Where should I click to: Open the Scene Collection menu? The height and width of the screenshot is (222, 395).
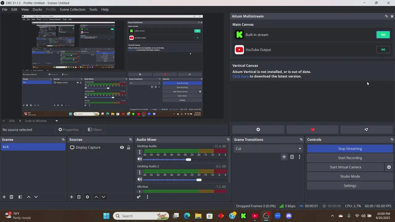(73, 9)
